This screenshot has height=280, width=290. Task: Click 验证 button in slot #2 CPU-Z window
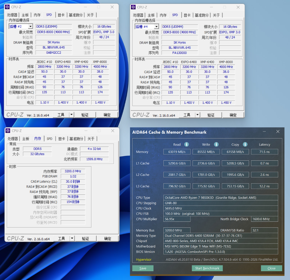[85, 115]
